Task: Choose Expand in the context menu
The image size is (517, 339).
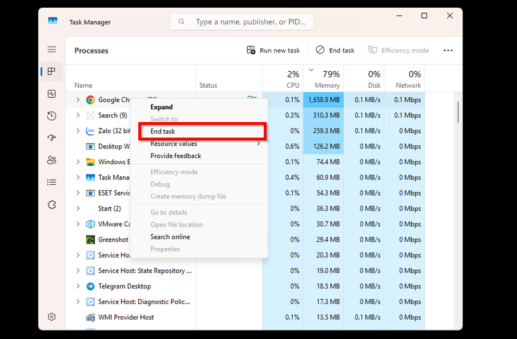Action: (x=199, y=107)
